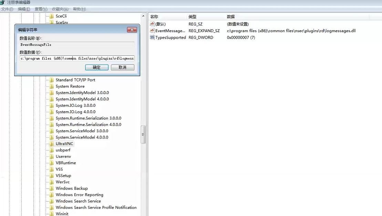Select the WerSvc folder icon
The height and width of the screenshot is (216, 382).
[x=52, y=182]
